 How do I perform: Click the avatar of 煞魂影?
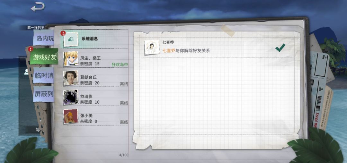(71, 97)
